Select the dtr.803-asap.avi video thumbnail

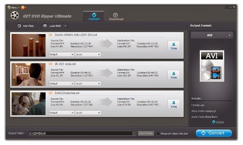click(29, 74)
